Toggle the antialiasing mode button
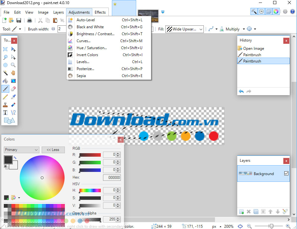Image resolution: width=297 pixels, height=229 pixels. [211, 29]
